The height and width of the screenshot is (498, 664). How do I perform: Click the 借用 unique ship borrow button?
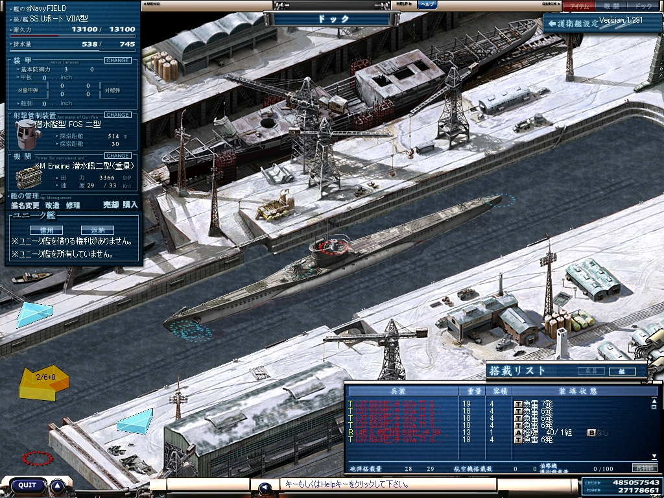point(47,230)
